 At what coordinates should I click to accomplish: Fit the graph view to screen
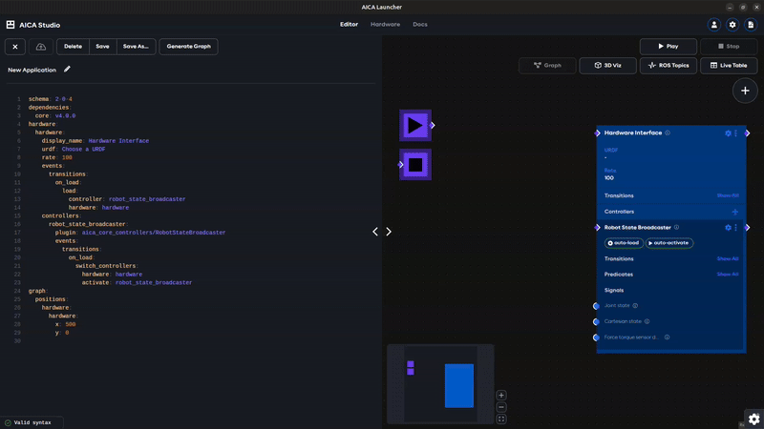pyautogui.click(x=500, y=419)
